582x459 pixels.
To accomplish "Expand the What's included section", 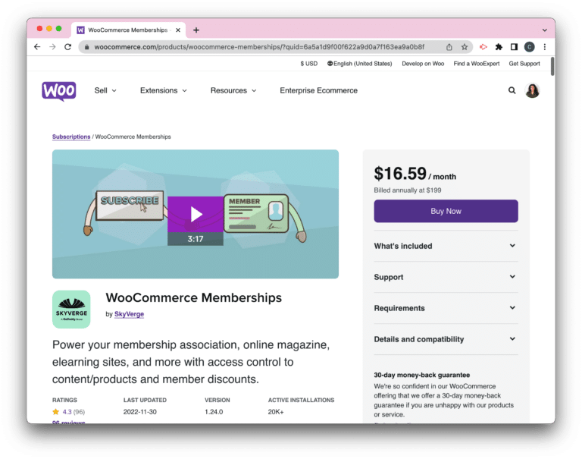I will tap(446, 246).
